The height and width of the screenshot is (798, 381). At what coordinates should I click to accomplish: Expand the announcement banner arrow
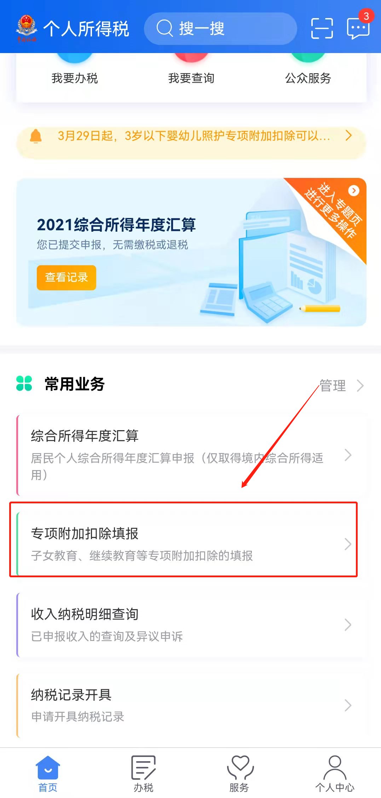pyautogui.click(x=349, y=135)
